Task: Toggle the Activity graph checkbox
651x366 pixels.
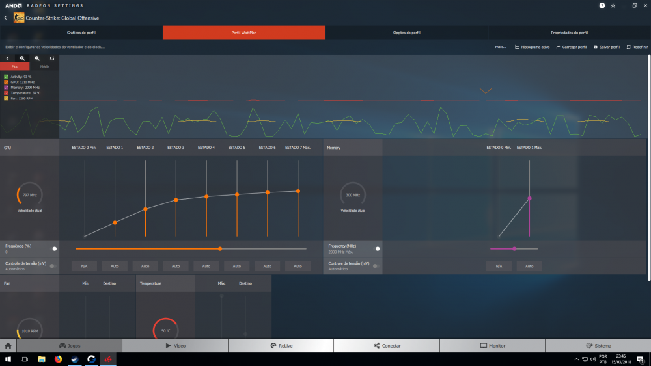Action: coord(6,77)
